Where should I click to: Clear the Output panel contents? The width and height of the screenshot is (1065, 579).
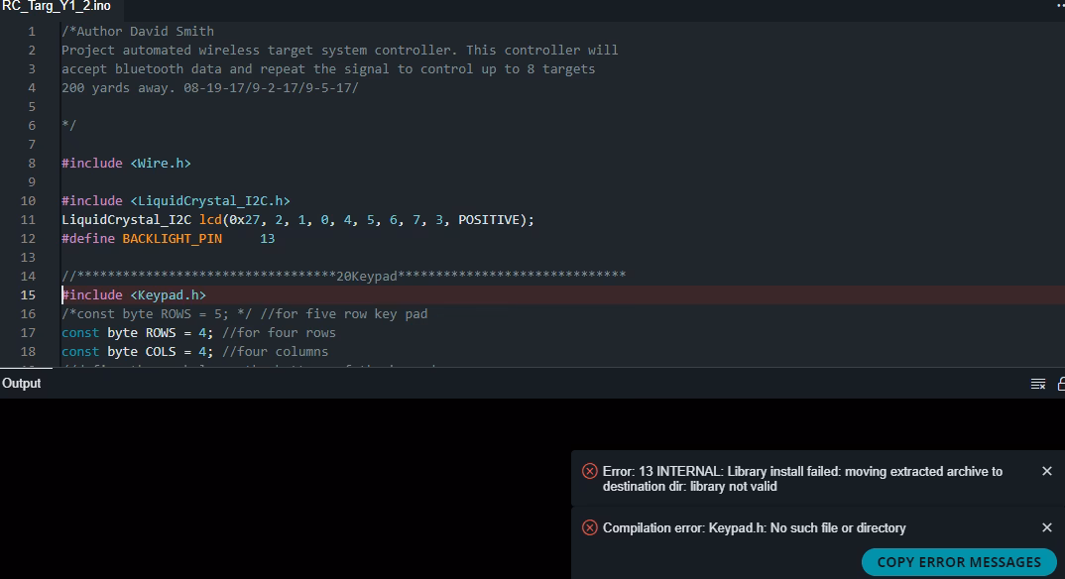(x=1038, y=384)
